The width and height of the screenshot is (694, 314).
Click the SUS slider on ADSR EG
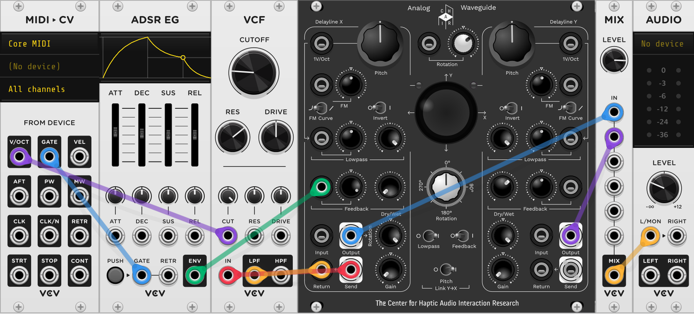click(168, 135)
